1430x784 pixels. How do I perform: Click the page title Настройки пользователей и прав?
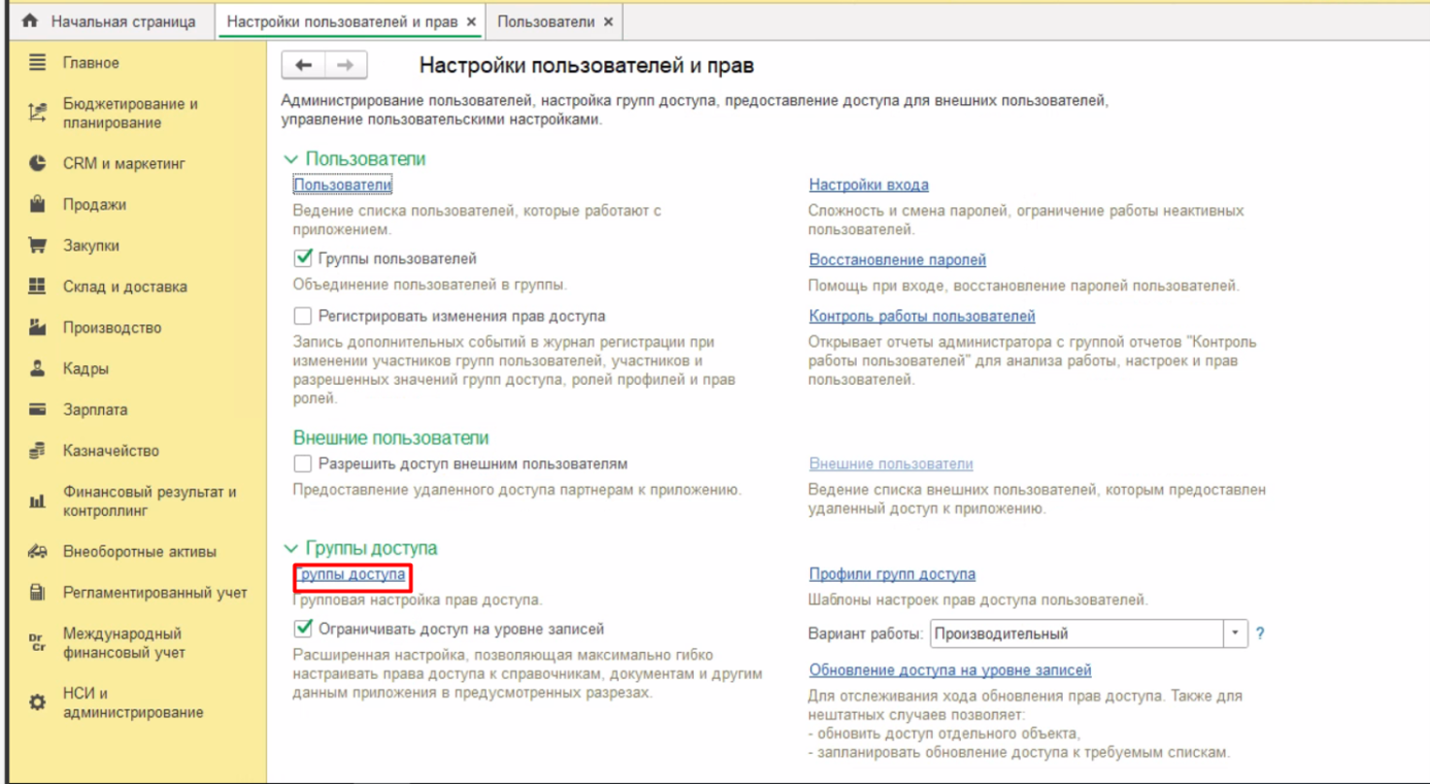pyautogui.click(x=586, y=66)
